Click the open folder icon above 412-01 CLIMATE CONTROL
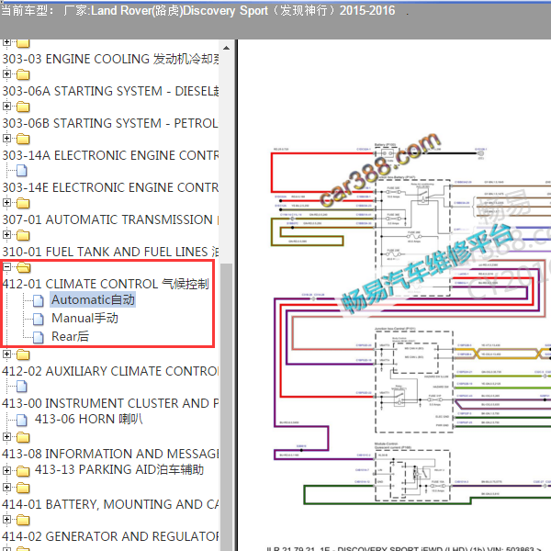Image resolution: width=551 pixels, height=551 pixels. pos(24,267)
